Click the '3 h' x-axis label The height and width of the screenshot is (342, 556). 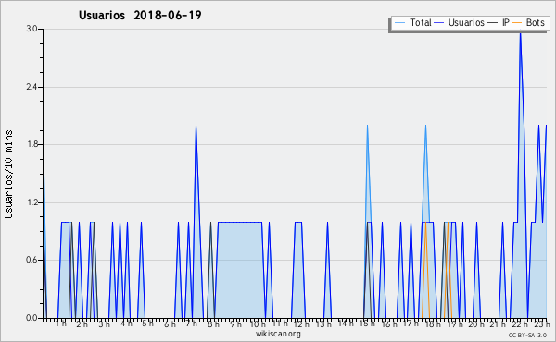(x=104, y=324)
